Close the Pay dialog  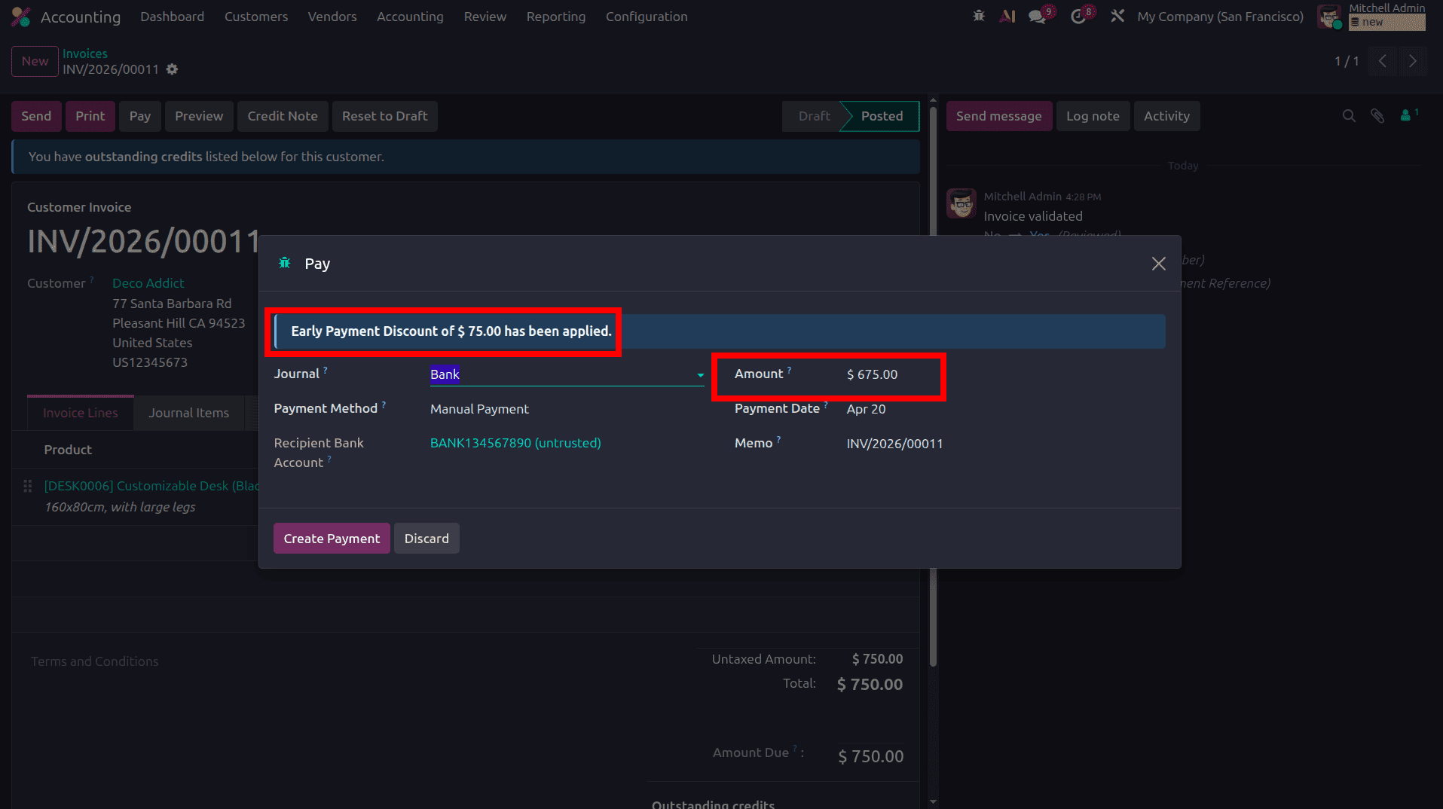click(1158, 264)
